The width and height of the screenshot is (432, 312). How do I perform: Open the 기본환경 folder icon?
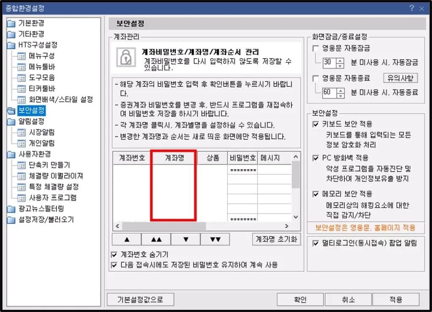pos(11,23)
